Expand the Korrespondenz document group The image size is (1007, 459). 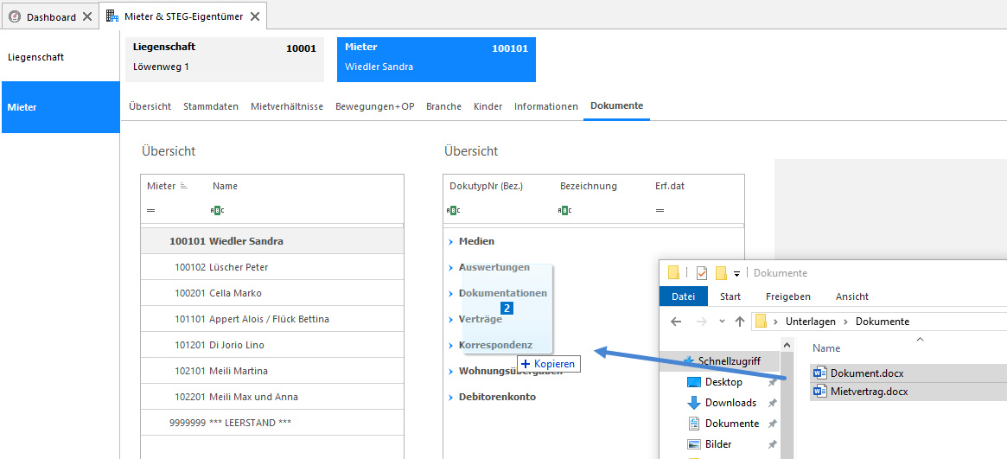pyautogui.click(x=451, y=346)
